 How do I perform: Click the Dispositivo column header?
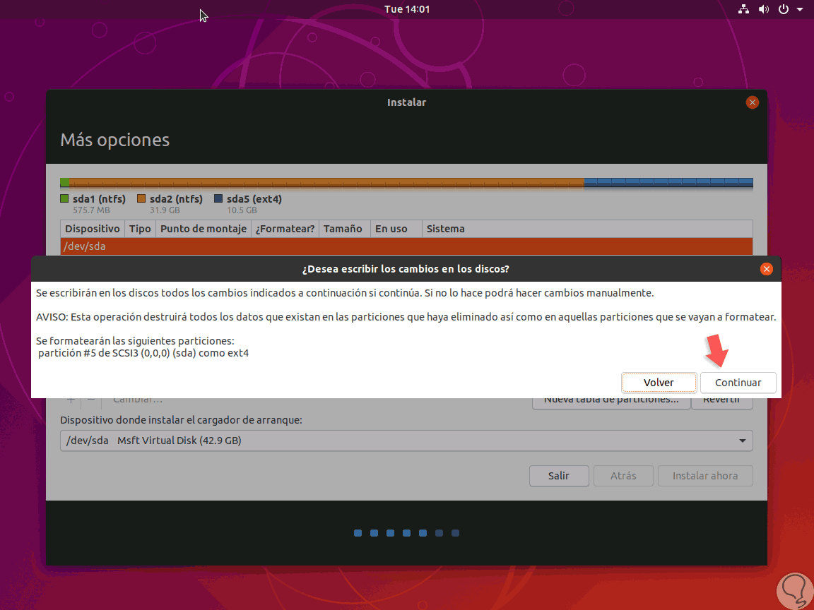pos(93,229)
